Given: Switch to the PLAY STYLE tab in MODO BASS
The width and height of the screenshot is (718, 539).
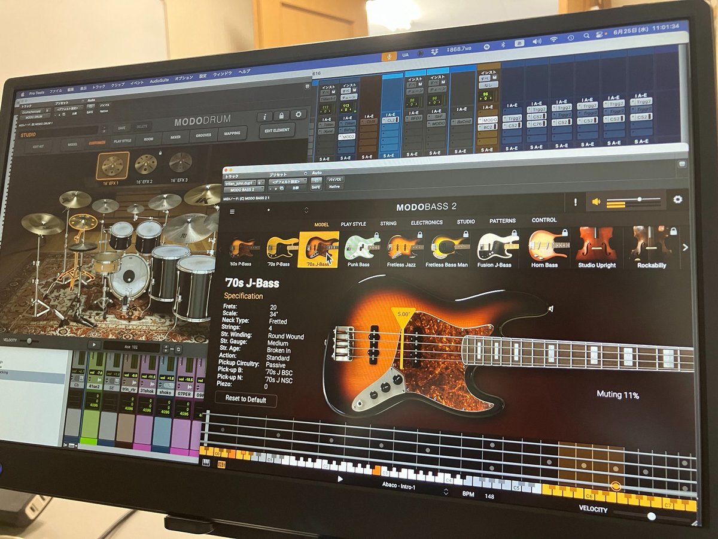Looking at the screenshot, I should (x=353, y=224).
